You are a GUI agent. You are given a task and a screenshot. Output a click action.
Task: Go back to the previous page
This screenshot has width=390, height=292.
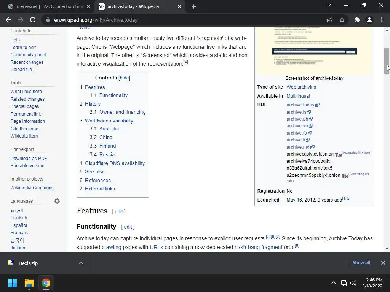click(8, 20)
